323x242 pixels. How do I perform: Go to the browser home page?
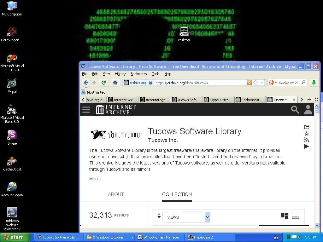115,83
